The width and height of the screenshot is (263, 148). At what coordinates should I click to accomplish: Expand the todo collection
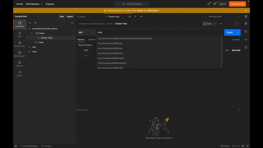click(30, 52)
